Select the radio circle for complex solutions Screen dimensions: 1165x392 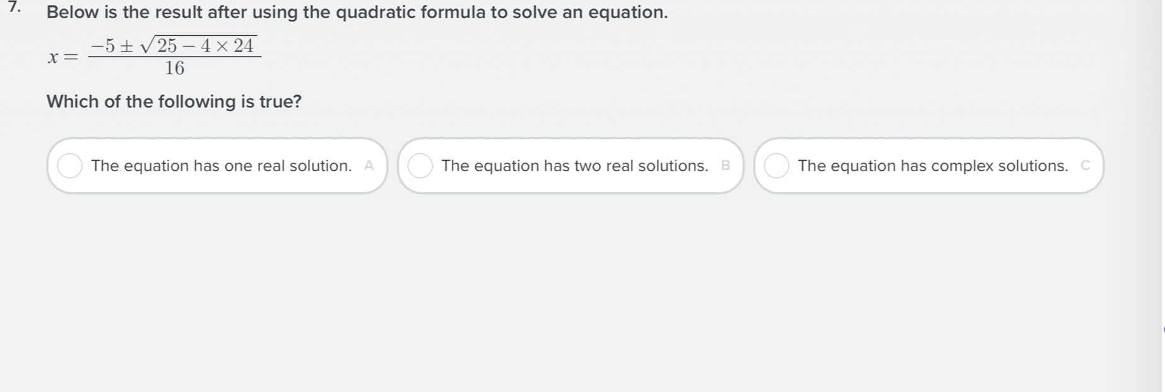pos(776,166)
